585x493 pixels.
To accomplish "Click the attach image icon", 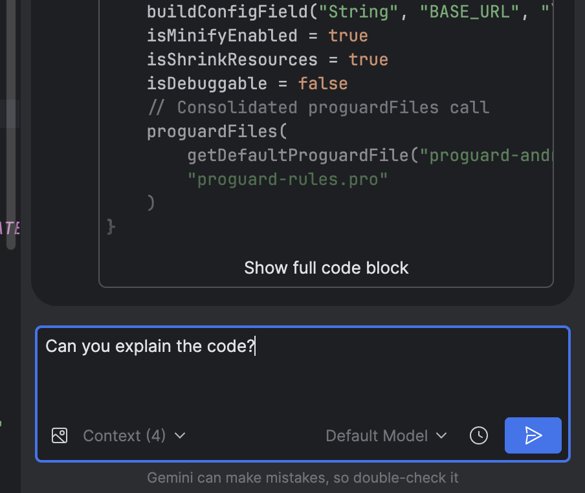I will pos(60,435).
